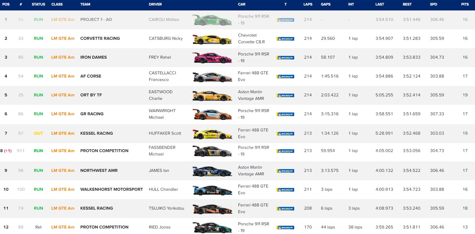Click the LAPS column header

point(308,4)
